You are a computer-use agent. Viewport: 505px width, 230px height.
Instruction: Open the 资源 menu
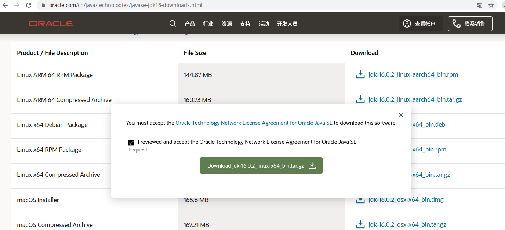point(227,24)
